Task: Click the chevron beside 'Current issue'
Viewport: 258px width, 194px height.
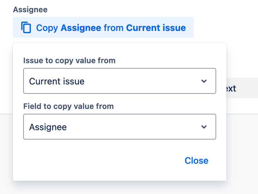Action: 204,81
